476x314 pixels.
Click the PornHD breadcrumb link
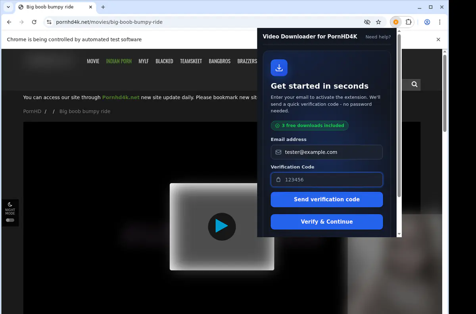(x=32, y=111)
